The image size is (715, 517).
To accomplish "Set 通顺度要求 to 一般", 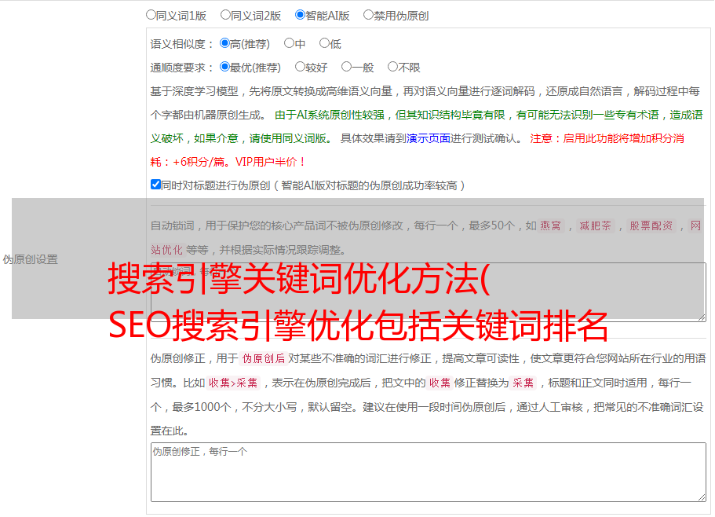I will tap(347, 67).
